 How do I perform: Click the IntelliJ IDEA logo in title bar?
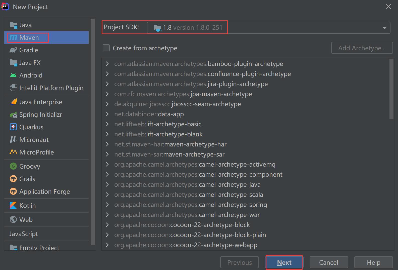pyautogui.click(x=5, y=7)
